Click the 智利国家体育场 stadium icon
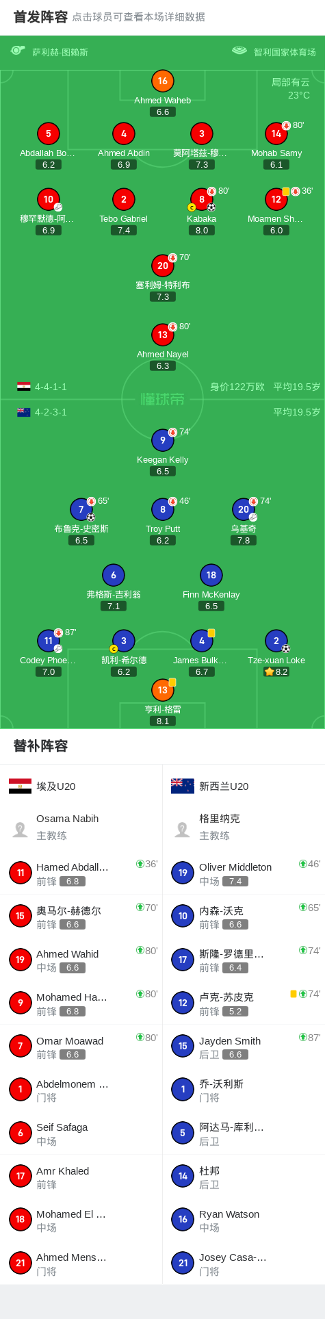 pos(239,51)
